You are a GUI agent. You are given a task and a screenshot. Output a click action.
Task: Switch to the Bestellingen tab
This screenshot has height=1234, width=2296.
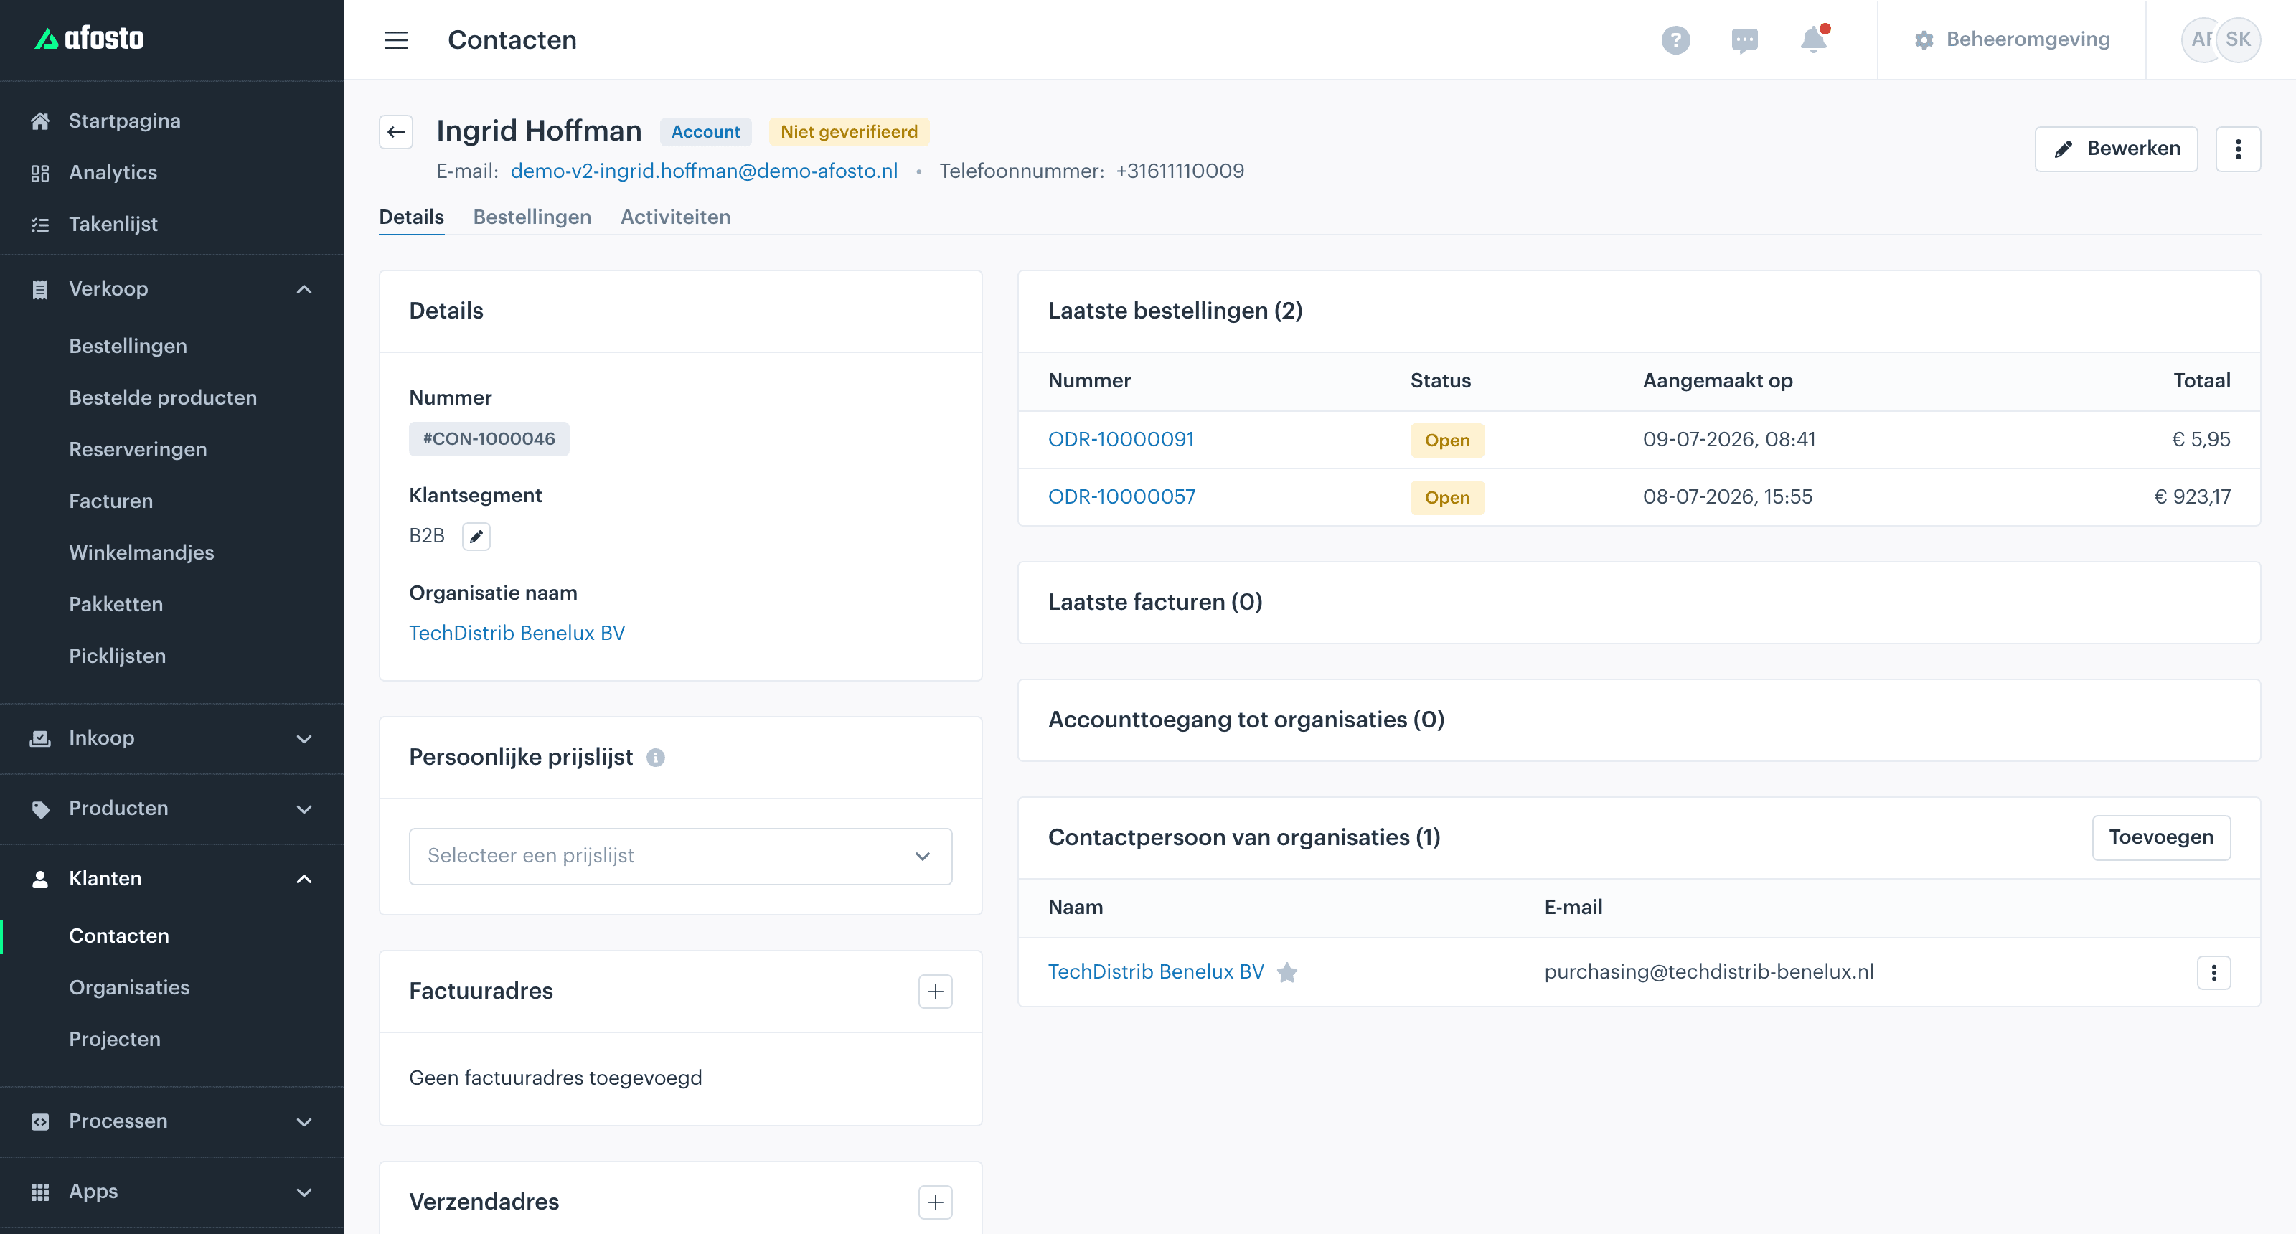pos(532,217)
